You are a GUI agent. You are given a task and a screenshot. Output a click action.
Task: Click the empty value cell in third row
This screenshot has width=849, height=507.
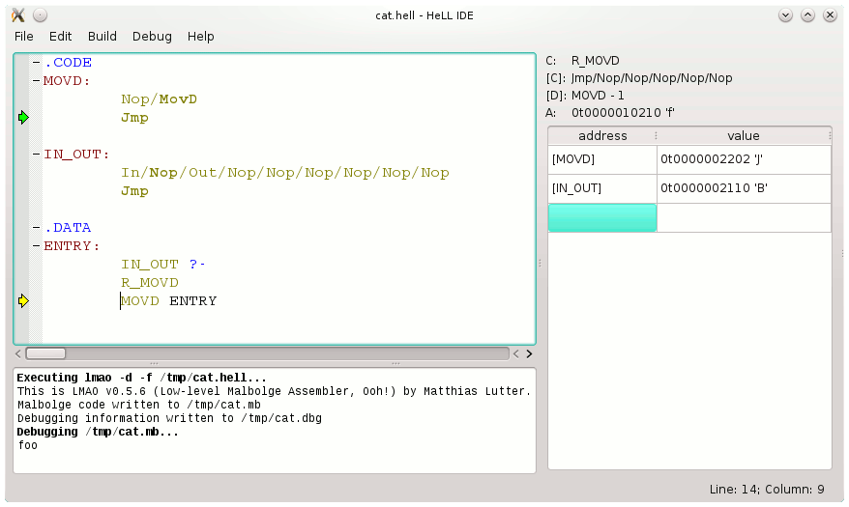(744, 218)
